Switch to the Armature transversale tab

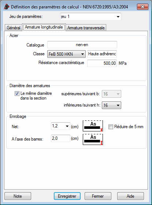tap(86, 28)
